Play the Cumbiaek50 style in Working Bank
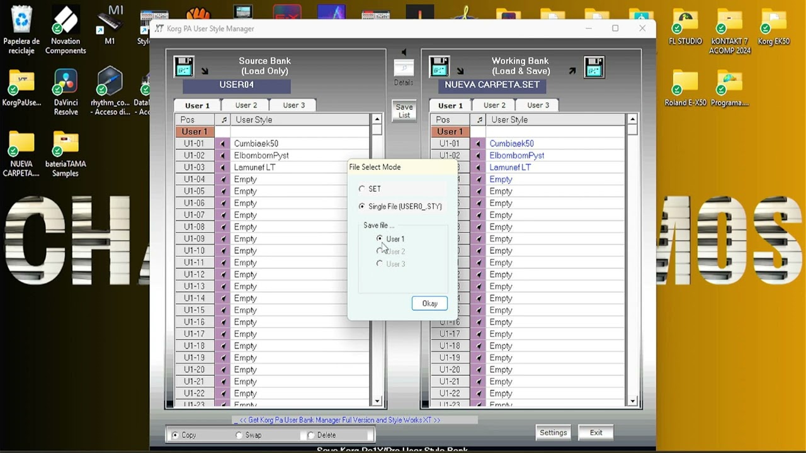Viewport: 806px width, 453px height. [478, 143]
